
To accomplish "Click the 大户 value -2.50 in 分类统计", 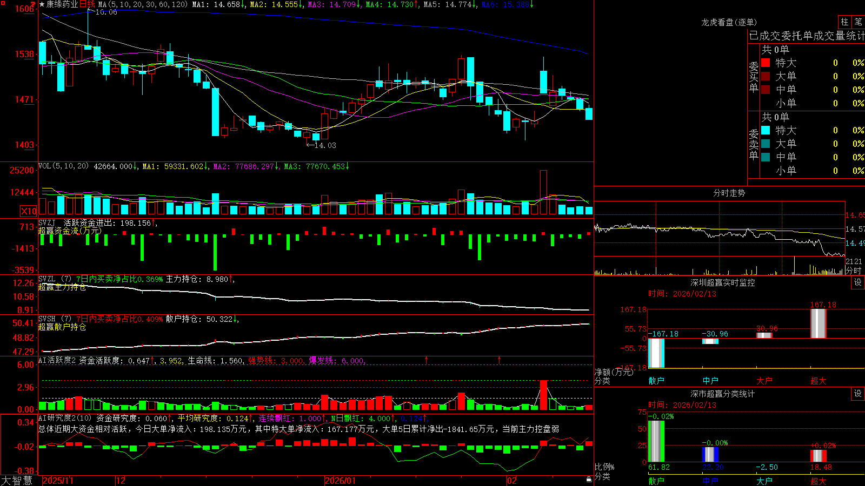I will click(767, 467).
